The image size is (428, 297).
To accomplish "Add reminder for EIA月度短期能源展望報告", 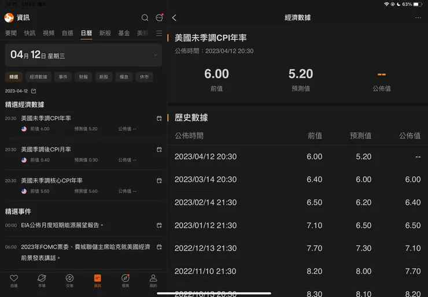I will [x=159, y=225].
